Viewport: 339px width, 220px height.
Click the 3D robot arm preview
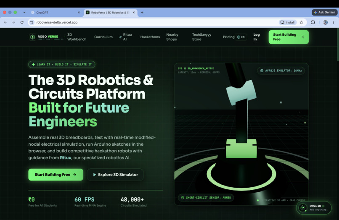pyautogui.click(x=241, y=134)
